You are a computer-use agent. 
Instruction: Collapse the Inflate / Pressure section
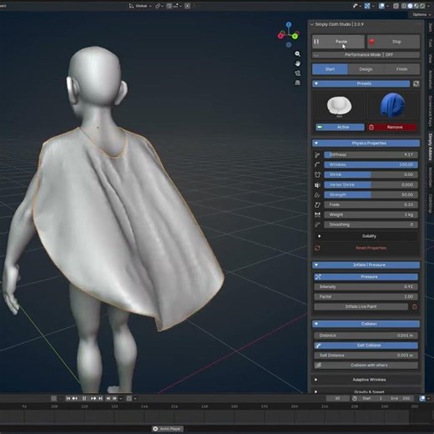[366, 265]
